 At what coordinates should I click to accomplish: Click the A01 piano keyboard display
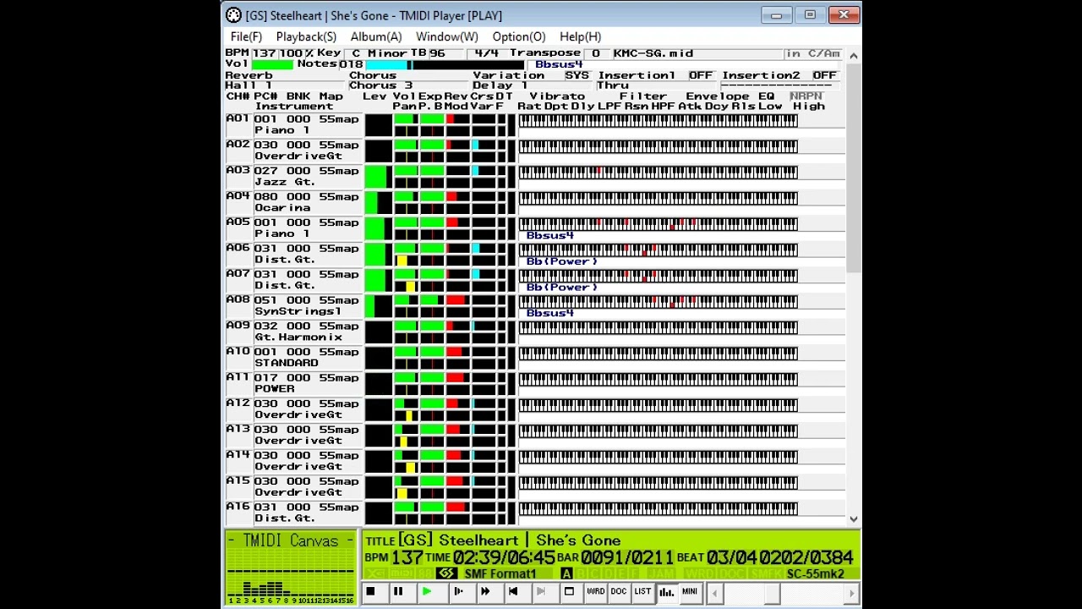pyautogui.click(x=658, y=121)
